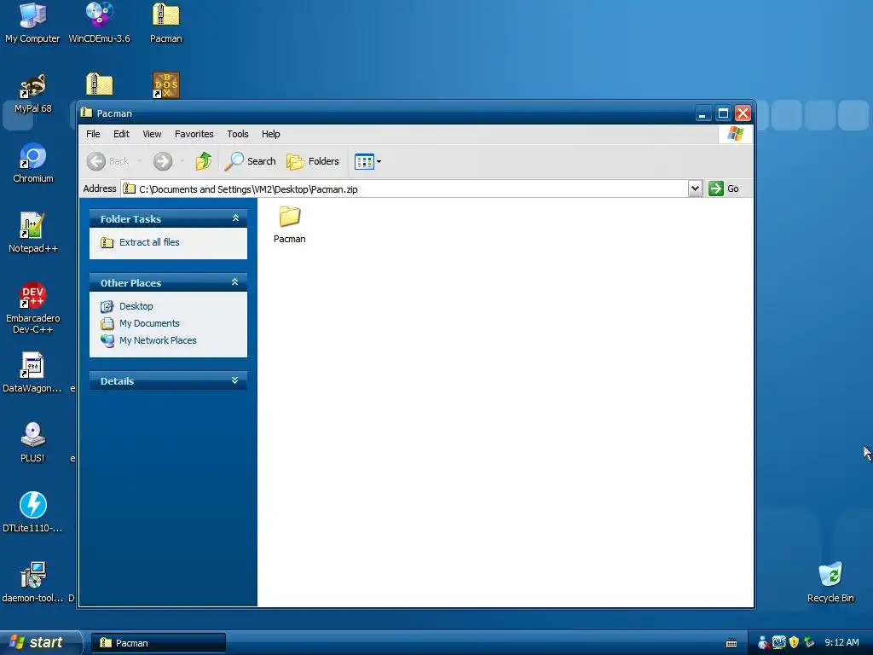Click the Pacman taskbar button
This screenshot has height=655, width=873.
click(159, 643)
